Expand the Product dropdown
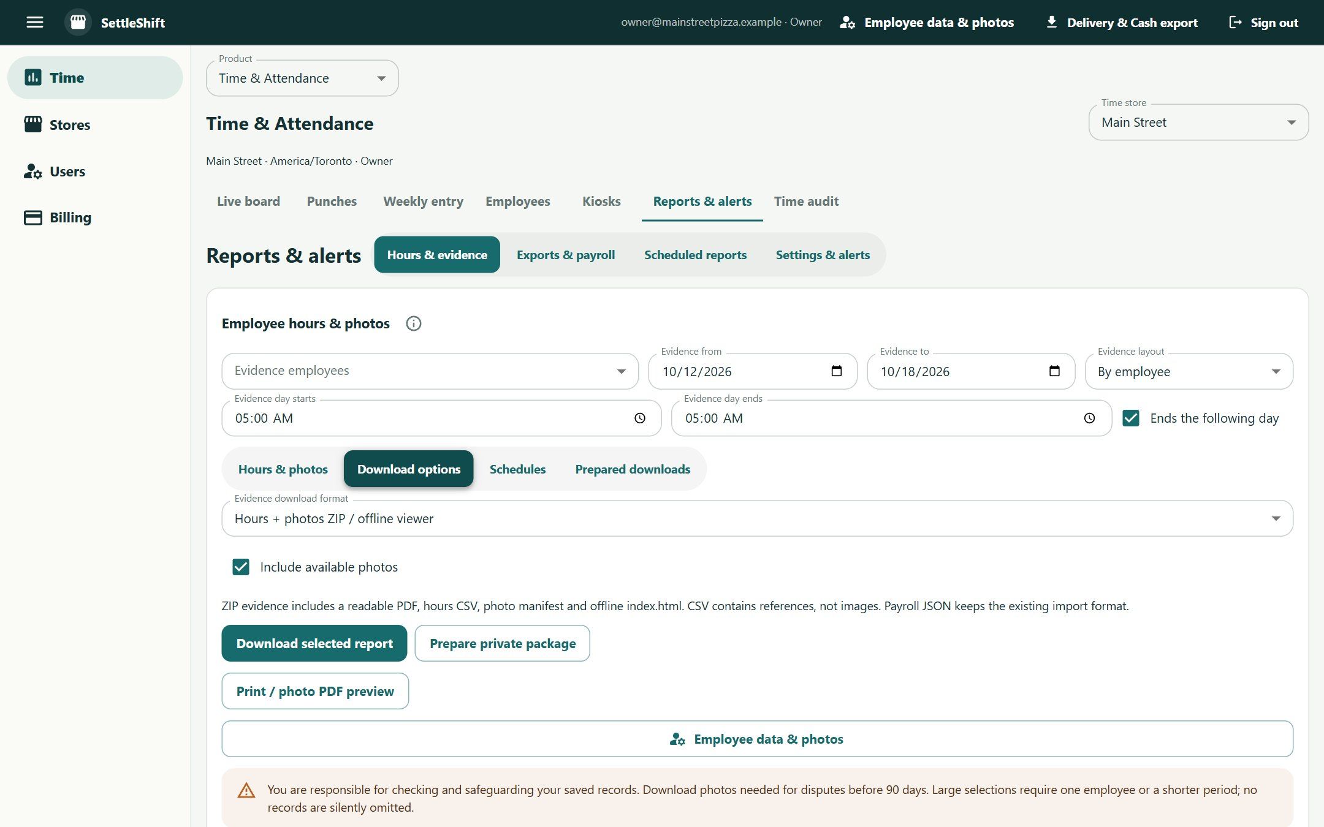 [302, 78]
